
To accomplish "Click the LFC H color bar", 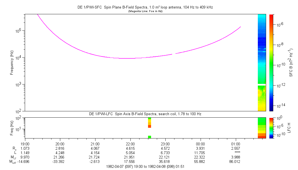I will tap(271, 128).
